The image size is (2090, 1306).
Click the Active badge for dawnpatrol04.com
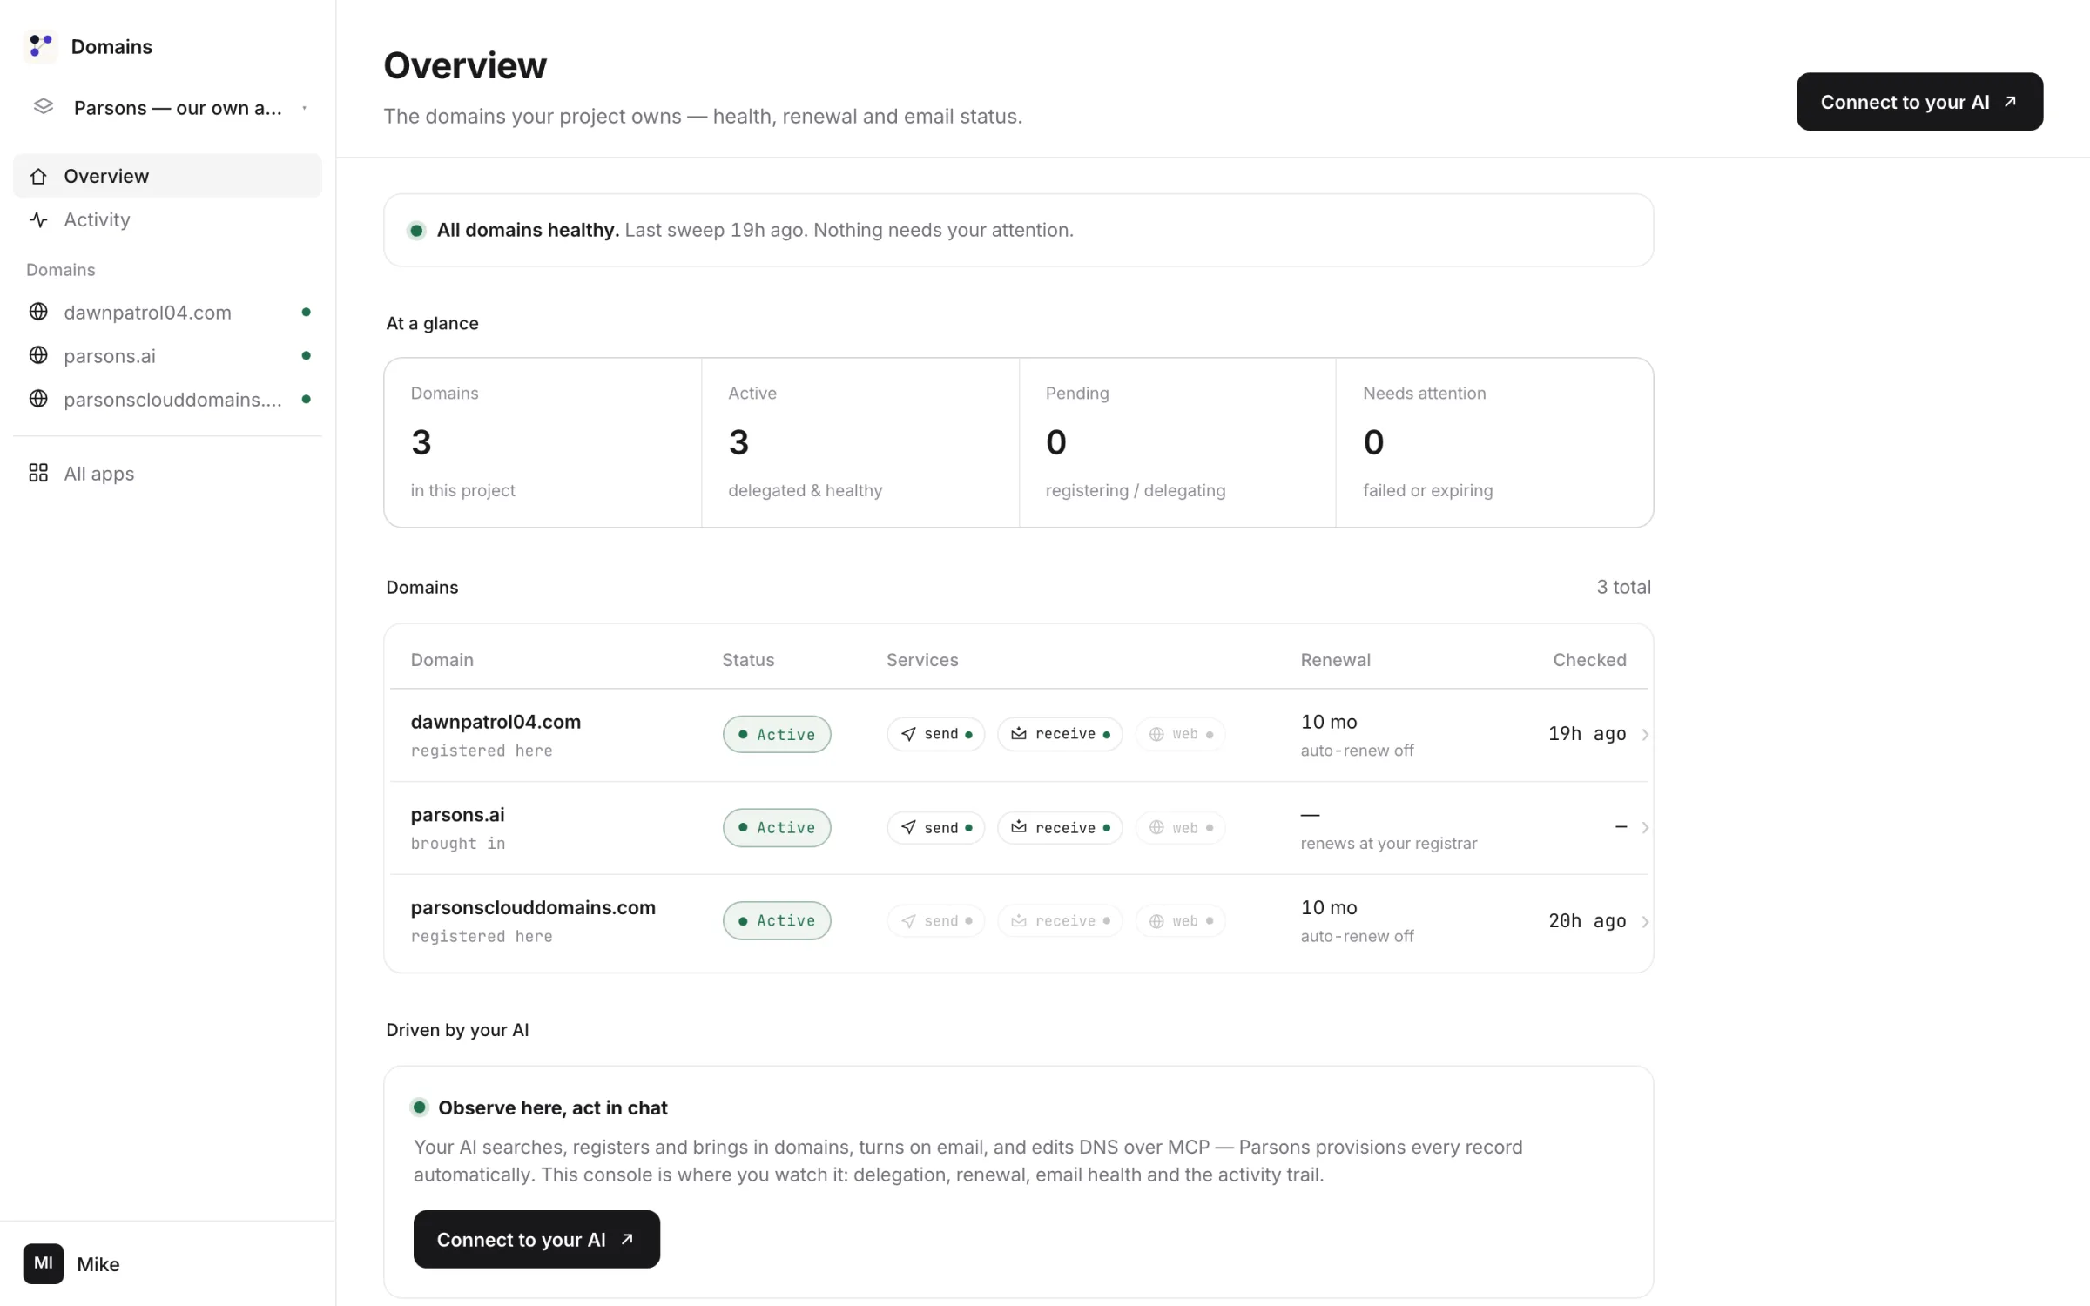777,734
